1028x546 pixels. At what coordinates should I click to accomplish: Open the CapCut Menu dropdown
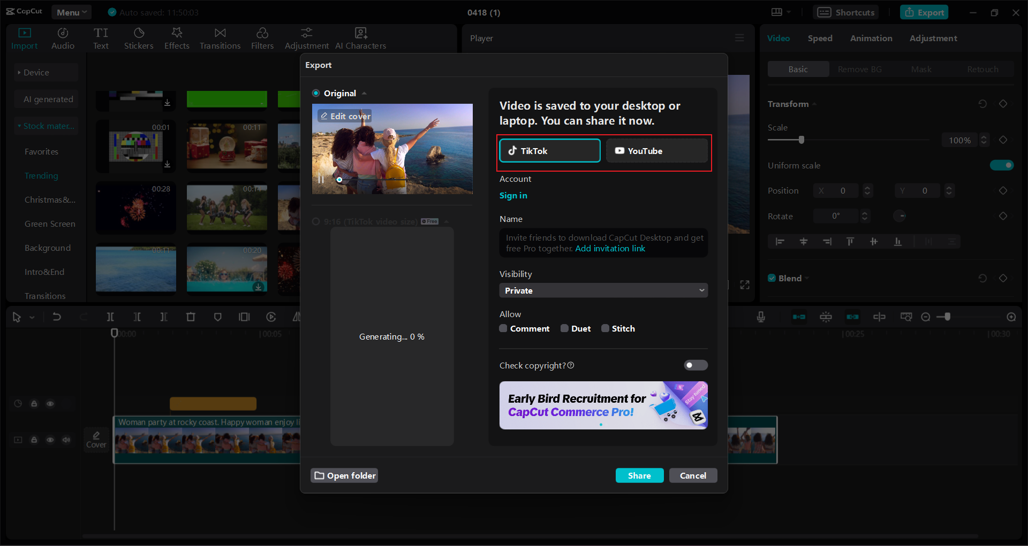71,12
